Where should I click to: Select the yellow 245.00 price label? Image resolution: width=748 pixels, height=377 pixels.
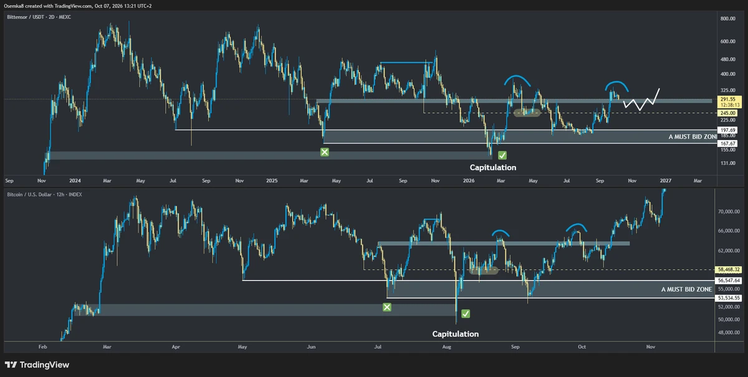point(728,113)
